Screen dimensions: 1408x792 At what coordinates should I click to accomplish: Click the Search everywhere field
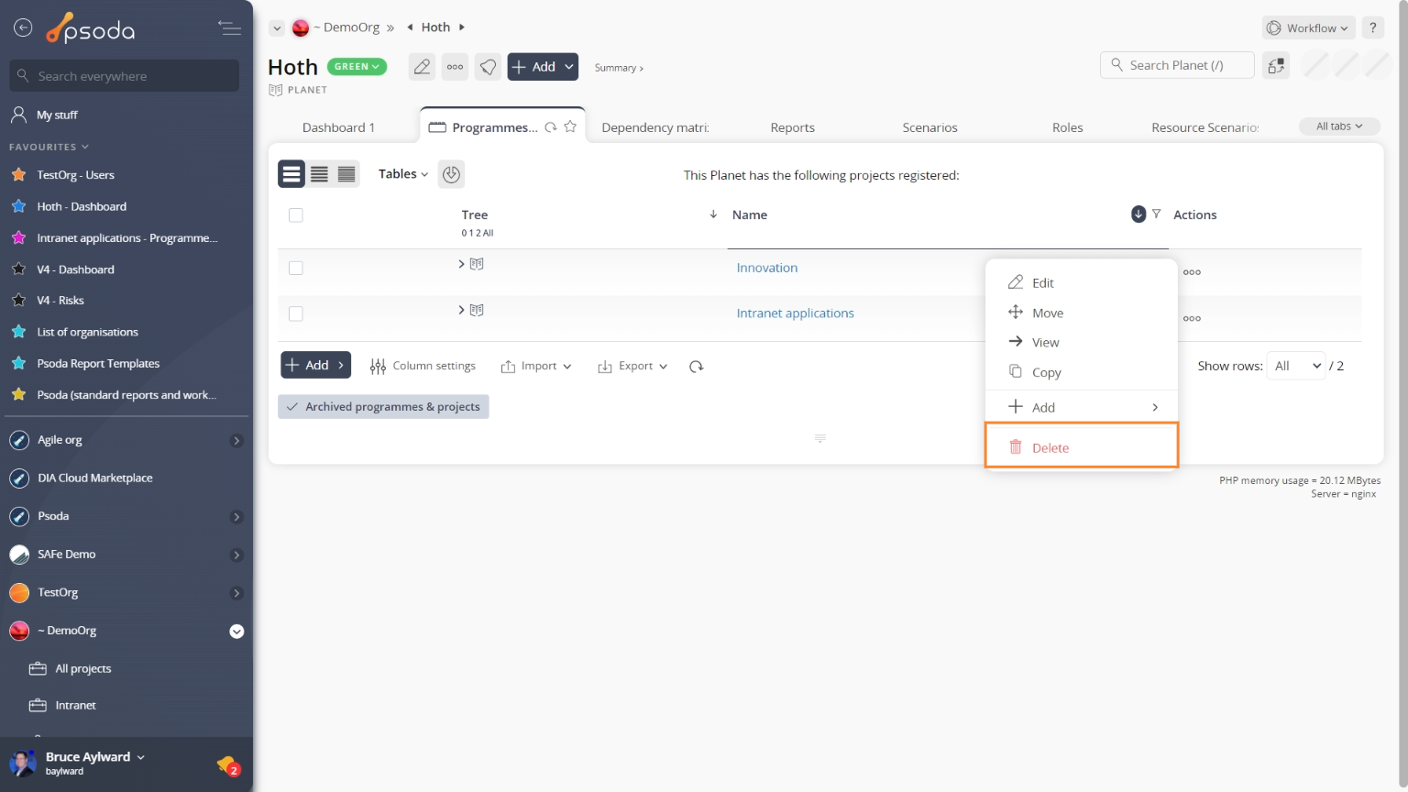tap(125, 76)
